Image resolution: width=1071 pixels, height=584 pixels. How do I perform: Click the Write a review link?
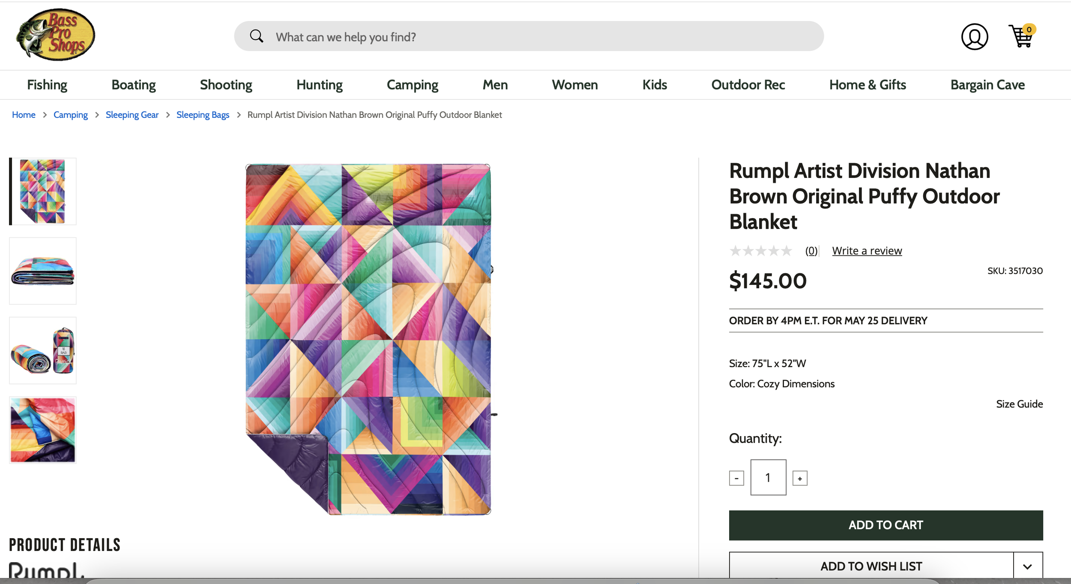(x=867, y=251)
